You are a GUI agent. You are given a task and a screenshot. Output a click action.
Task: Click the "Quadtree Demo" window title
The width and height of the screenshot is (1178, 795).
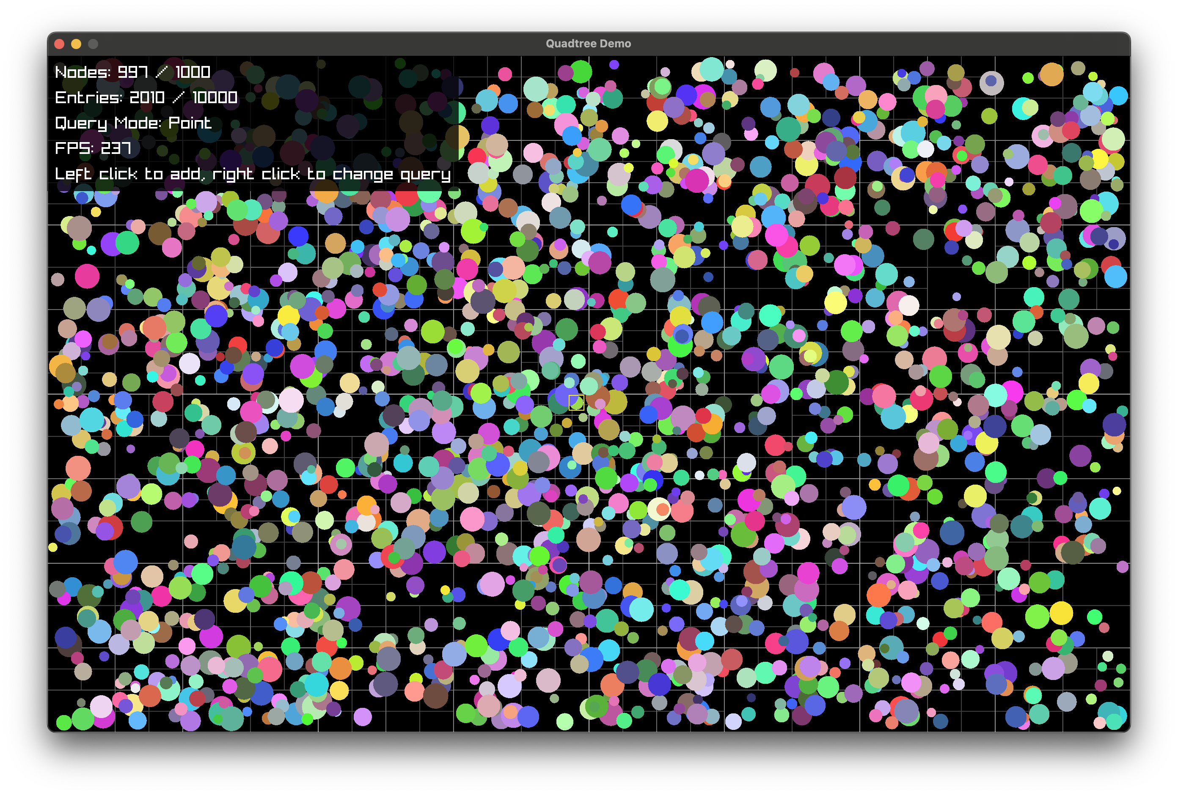588,44
